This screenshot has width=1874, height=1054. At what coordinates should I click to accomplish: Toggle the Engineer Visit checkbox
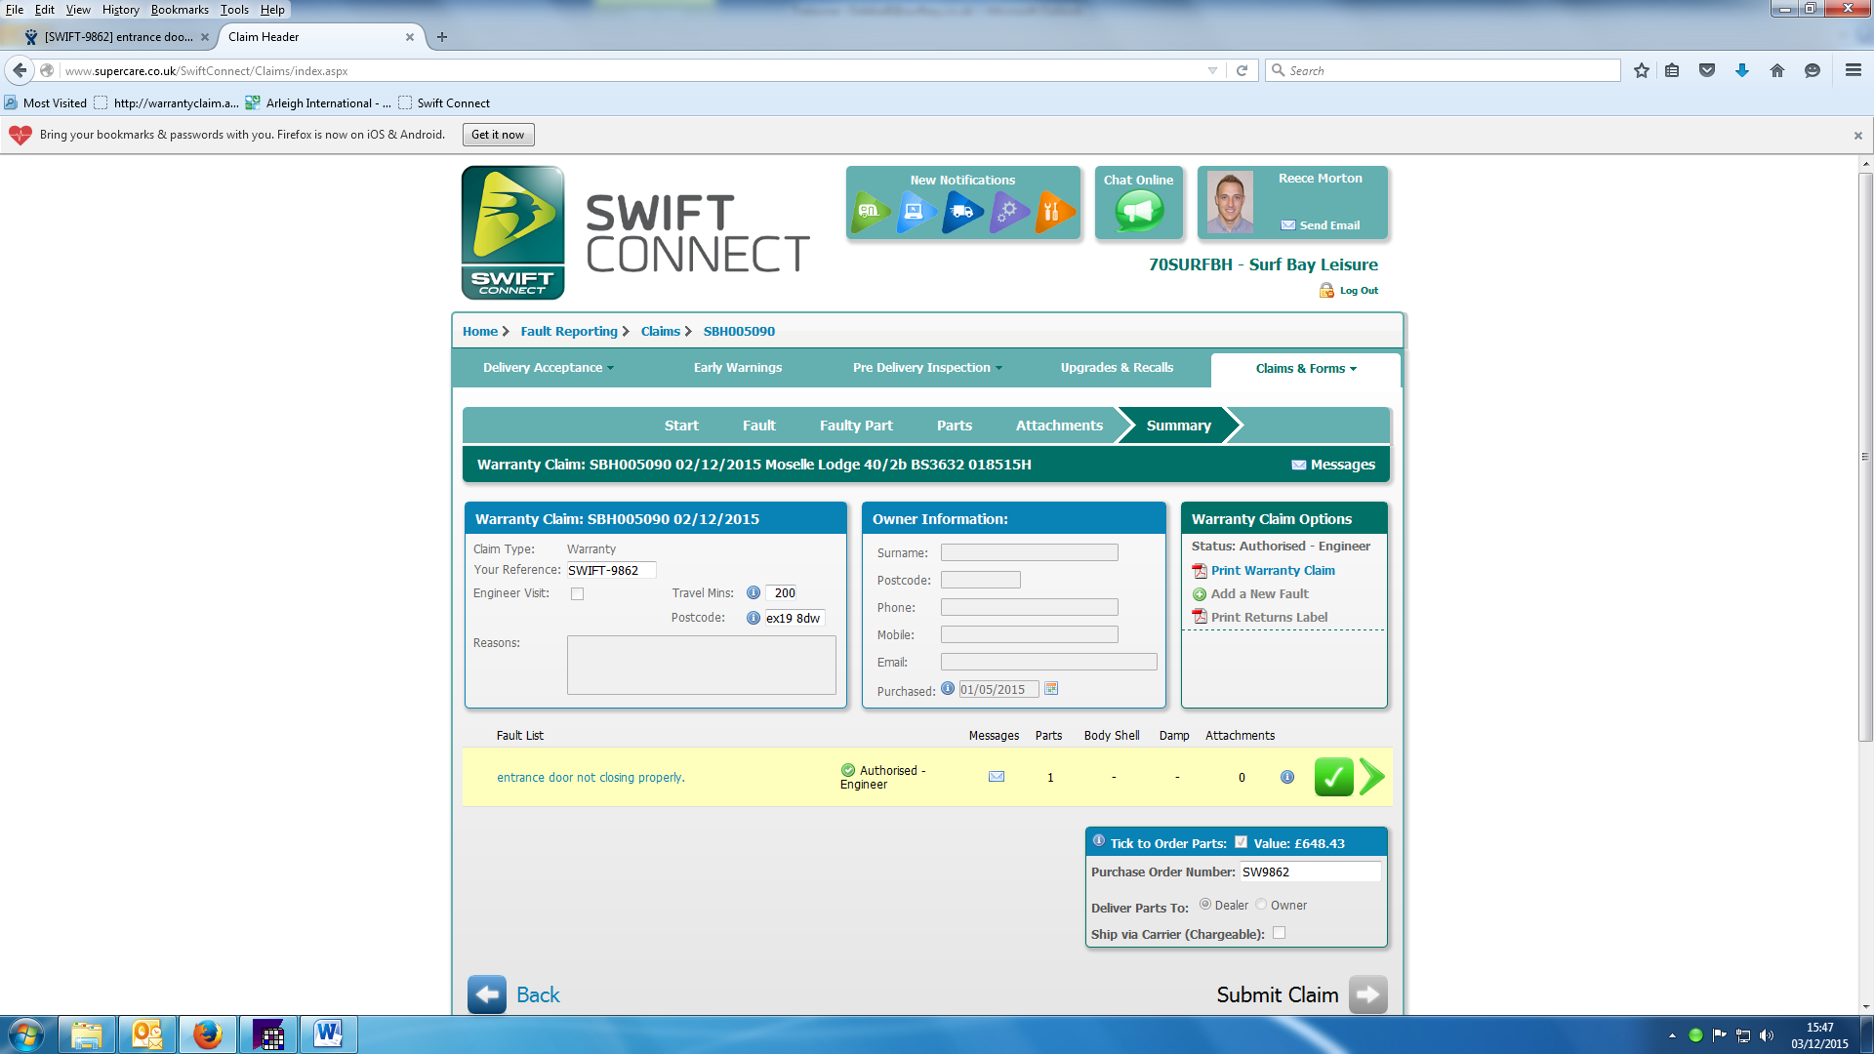[577, 593]
